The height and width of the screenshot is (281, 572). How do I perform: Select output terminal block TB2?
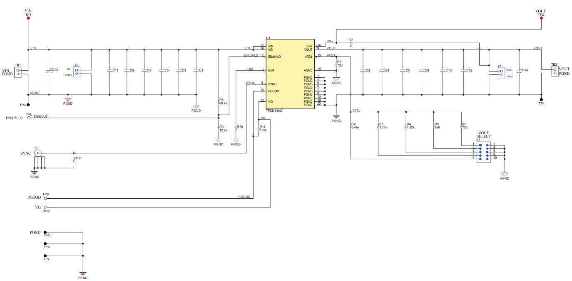[x=555, y=71]
